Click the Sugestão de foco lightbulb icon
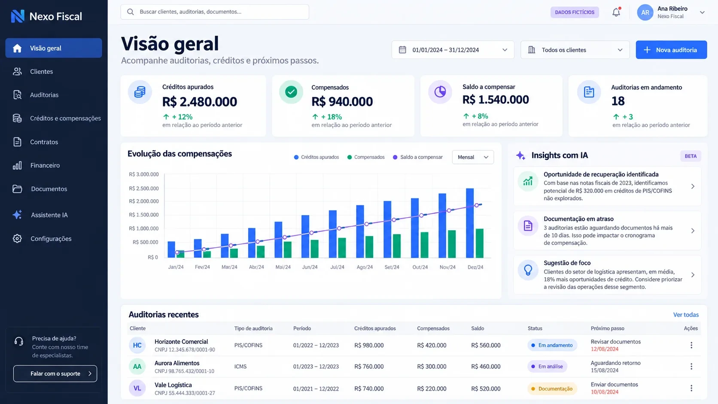 528,270
